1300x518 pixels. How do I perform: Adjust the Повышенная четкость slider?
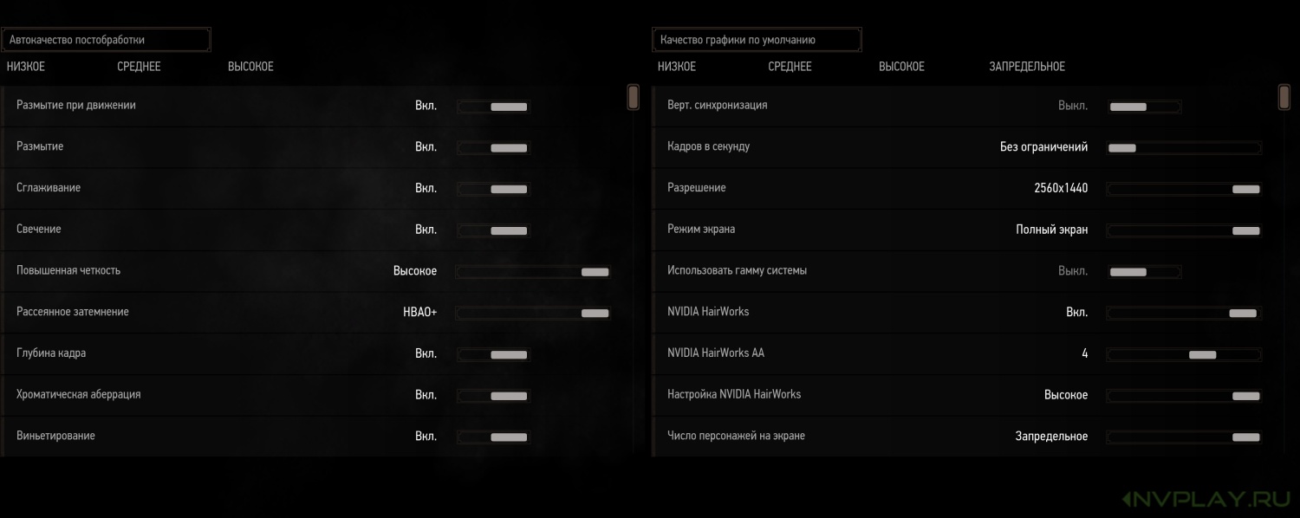pos(533,272)
